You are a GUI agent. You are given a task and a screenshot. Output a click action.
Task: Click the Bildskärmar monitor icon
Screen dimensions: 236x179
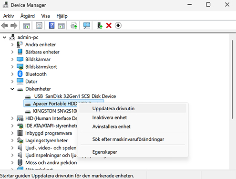(x=20, y=59)
